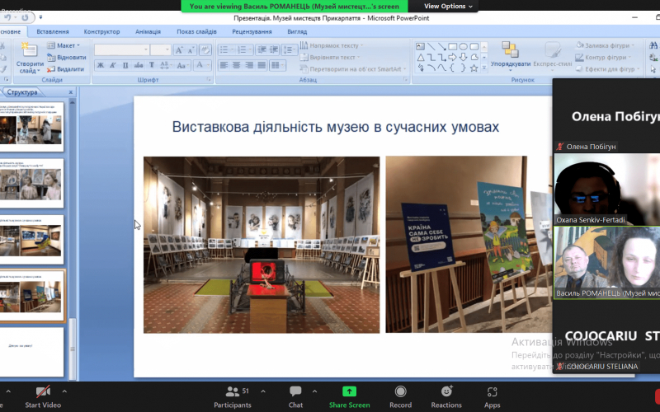Select the five-point star shape

coord(474,68)
